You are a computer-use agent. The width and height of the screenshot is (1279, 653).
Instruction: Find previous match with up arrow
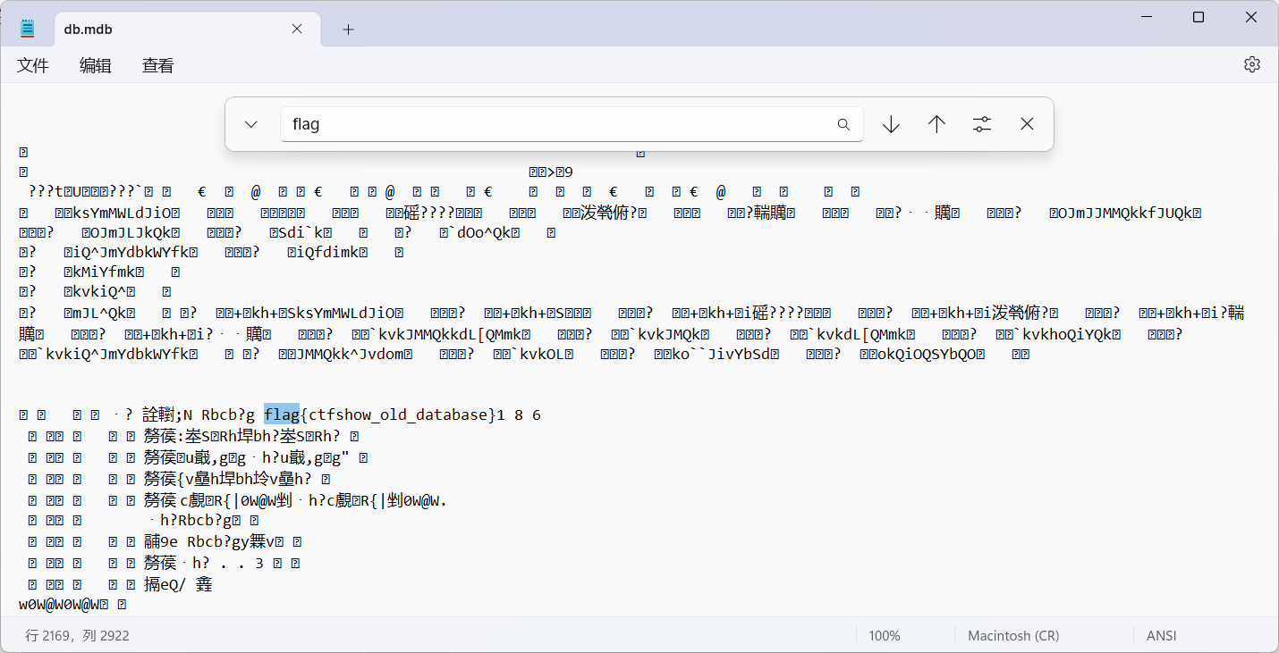(x=936, y=124)
